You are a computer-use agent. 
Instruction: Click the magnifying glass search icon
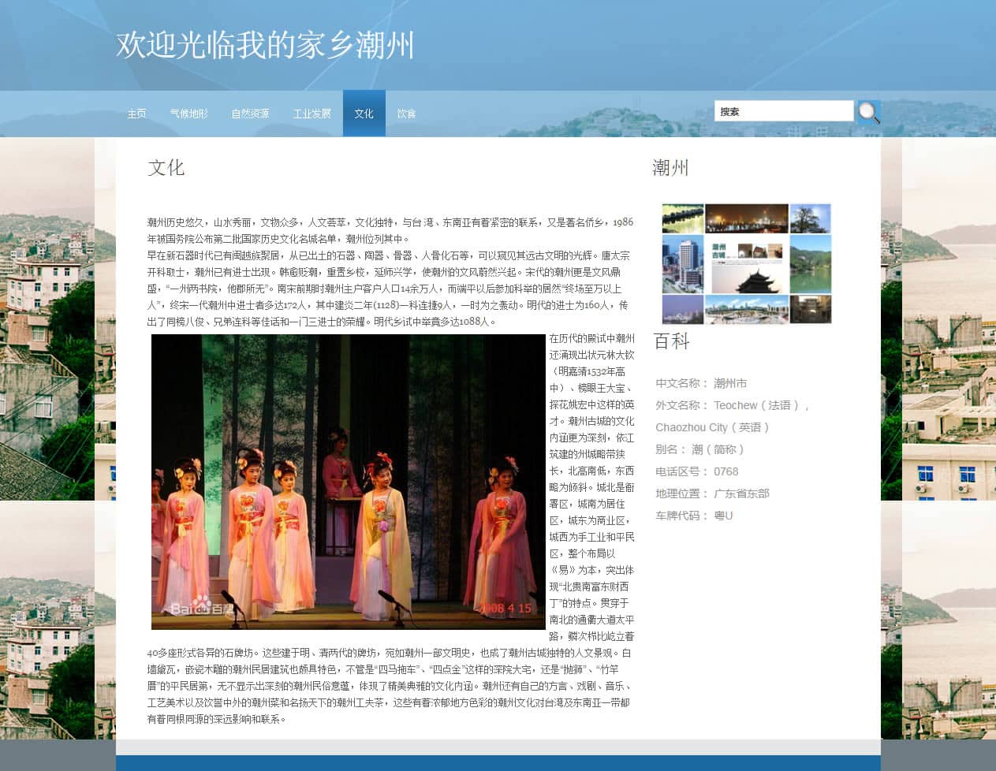868,113
